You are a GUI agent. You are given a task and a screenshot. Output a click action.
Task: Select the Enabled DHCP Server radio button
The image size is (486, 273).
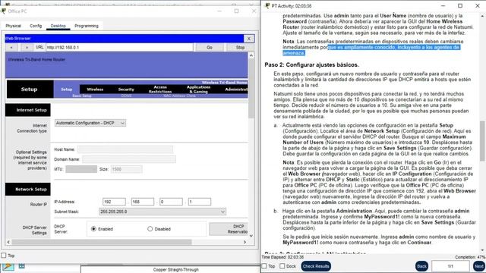[x=93, y=229]
